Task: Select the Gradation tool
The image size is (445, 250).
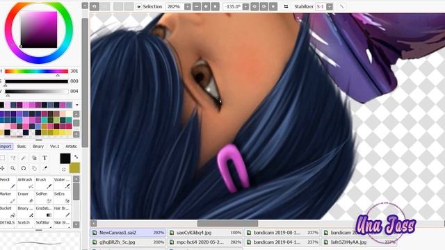Action: click(x=44, y=211)
